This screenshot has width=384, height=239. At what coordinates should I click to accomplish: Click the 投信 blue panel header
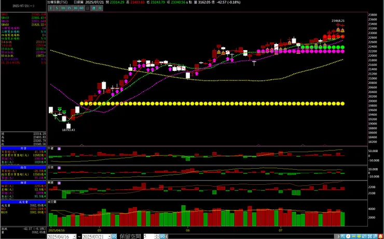[23, 168]
